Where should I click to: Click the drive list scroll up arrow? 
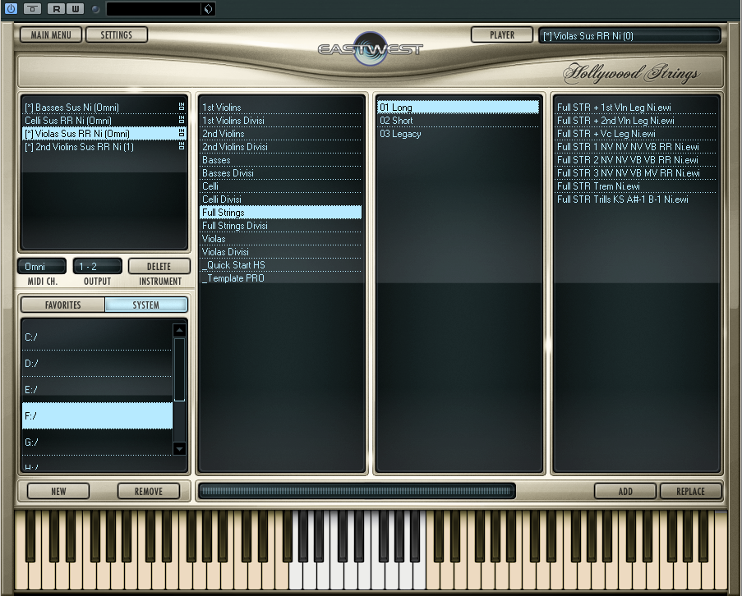point(179,330)
